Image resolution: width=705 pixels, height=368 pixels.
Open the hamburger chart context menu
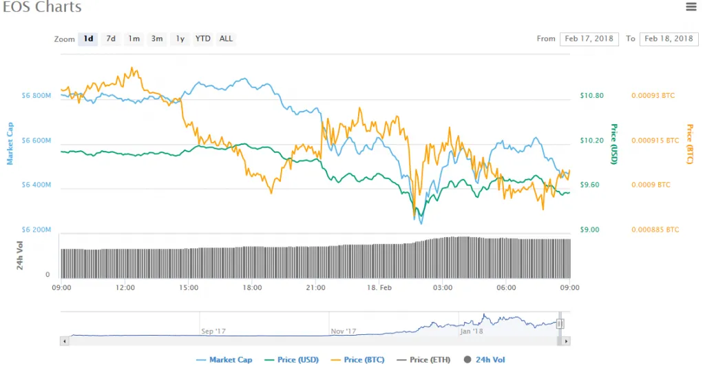691,7
